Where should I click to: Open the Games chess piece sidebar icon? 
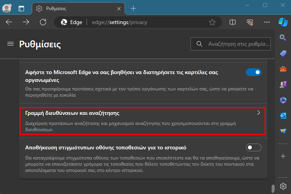(x=283, y=85)
